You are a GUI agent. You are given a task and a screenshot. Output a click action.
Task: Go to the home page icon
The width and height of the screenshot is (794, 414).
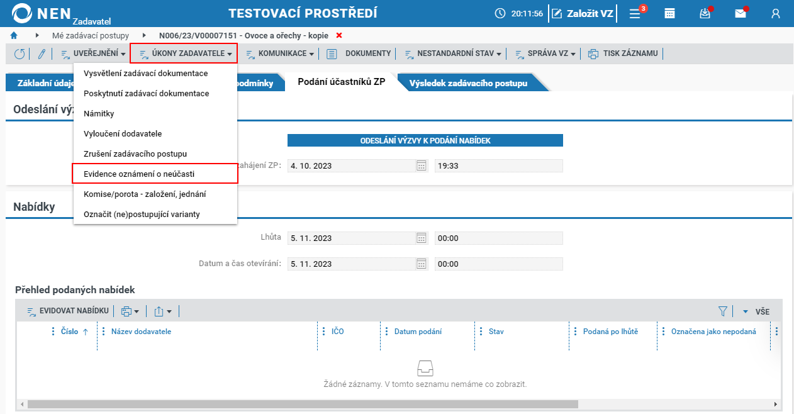pyautogui.click(x=14, y=35)
